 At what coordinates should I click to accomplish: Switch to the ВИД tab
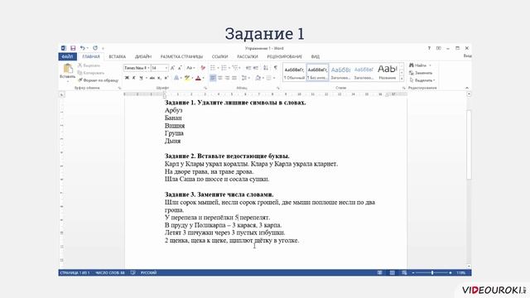[315, 56]
